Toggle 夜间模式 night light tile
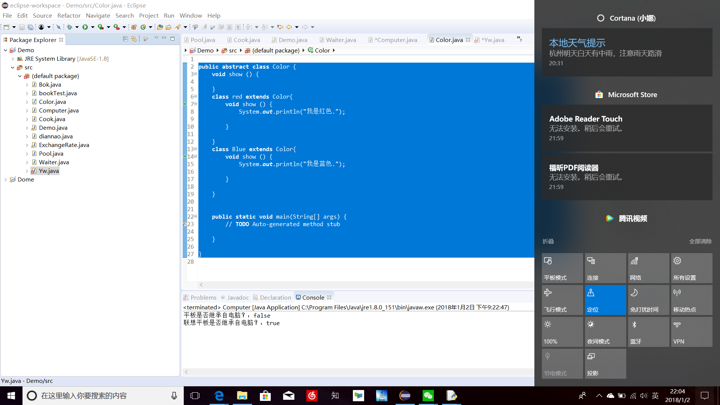 click(x=605, y=332)
